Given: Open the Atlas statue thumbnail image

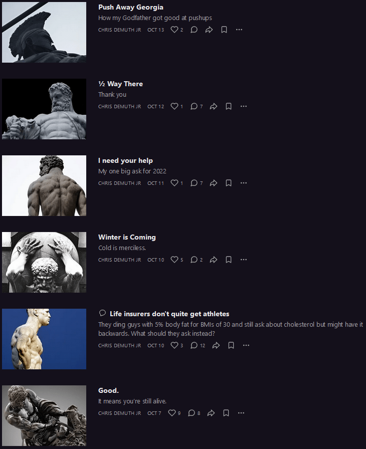Looking at the screenshot, I should (x=44, y=262).
